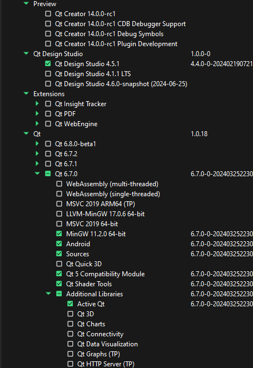This screenshot has width=253, height=368.
Task: Select the Extensions tree label
Action: pos(49,94)
